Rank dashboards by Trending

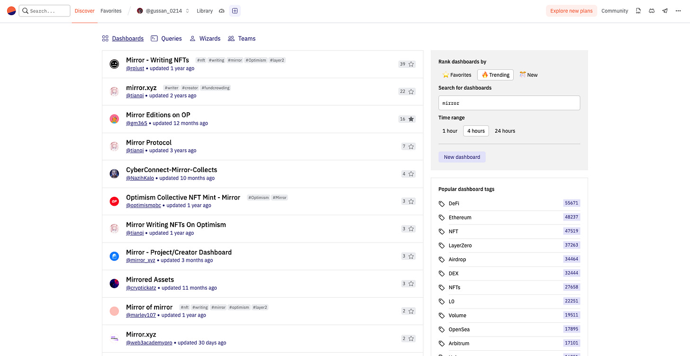(x=496, y=75)
